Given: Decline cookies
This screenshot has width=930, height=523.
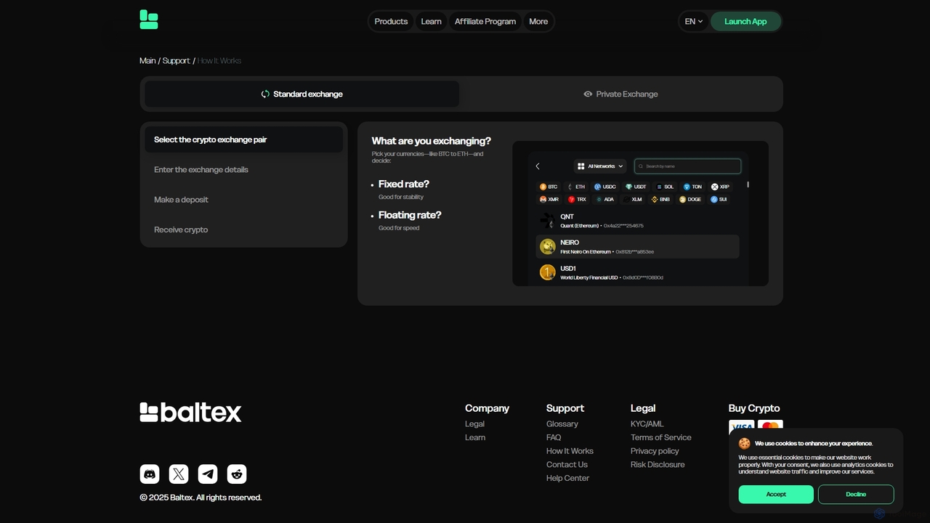Looking at the screenshot, I should click(x=856, y=495).
